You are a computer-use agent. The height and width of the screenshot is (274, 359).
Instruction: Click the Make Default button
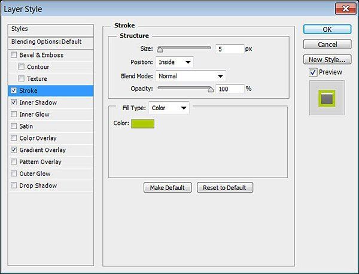point(168,188)
